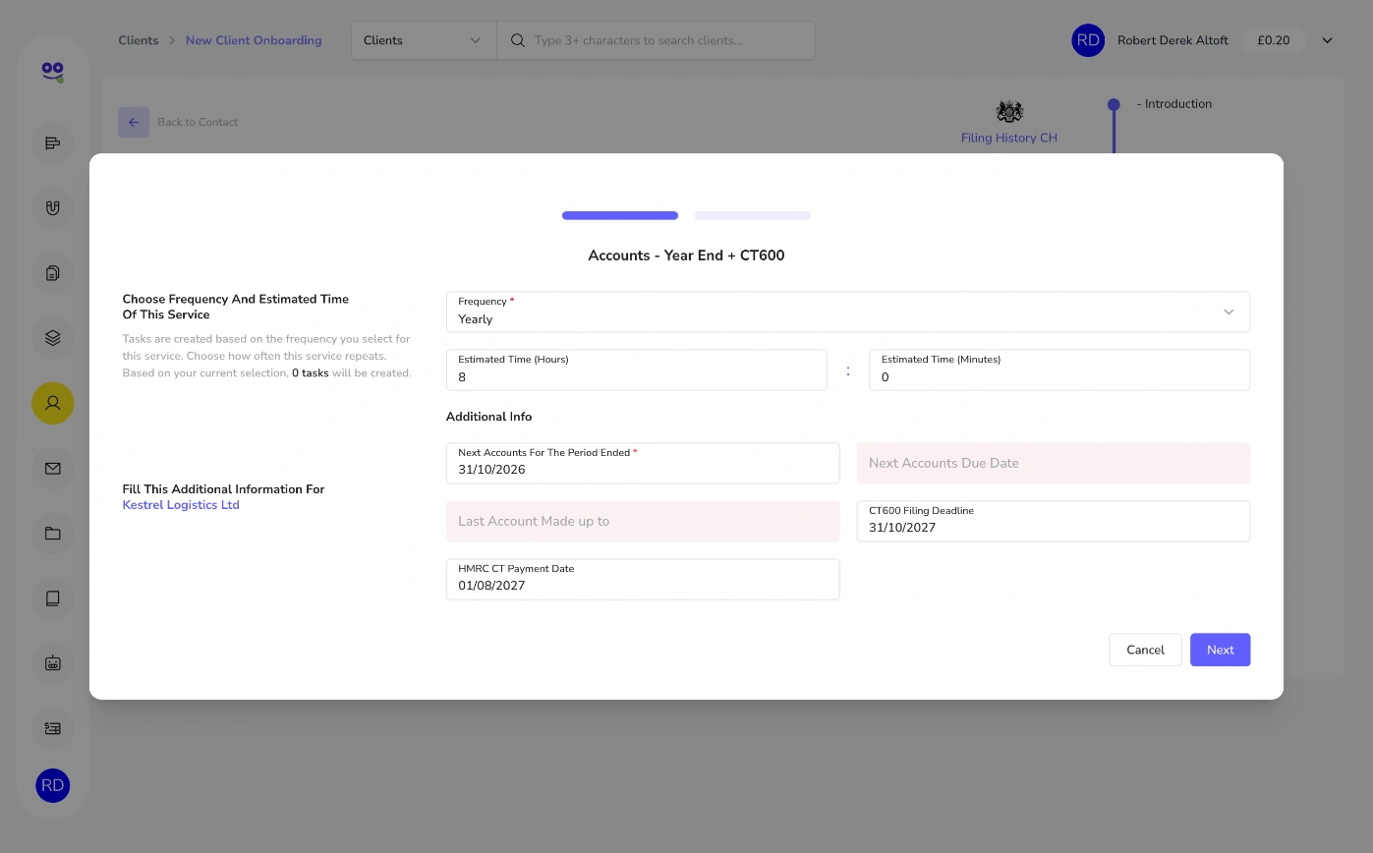
Task: Open the folder icon in sidebar
Action: [53, 534]
